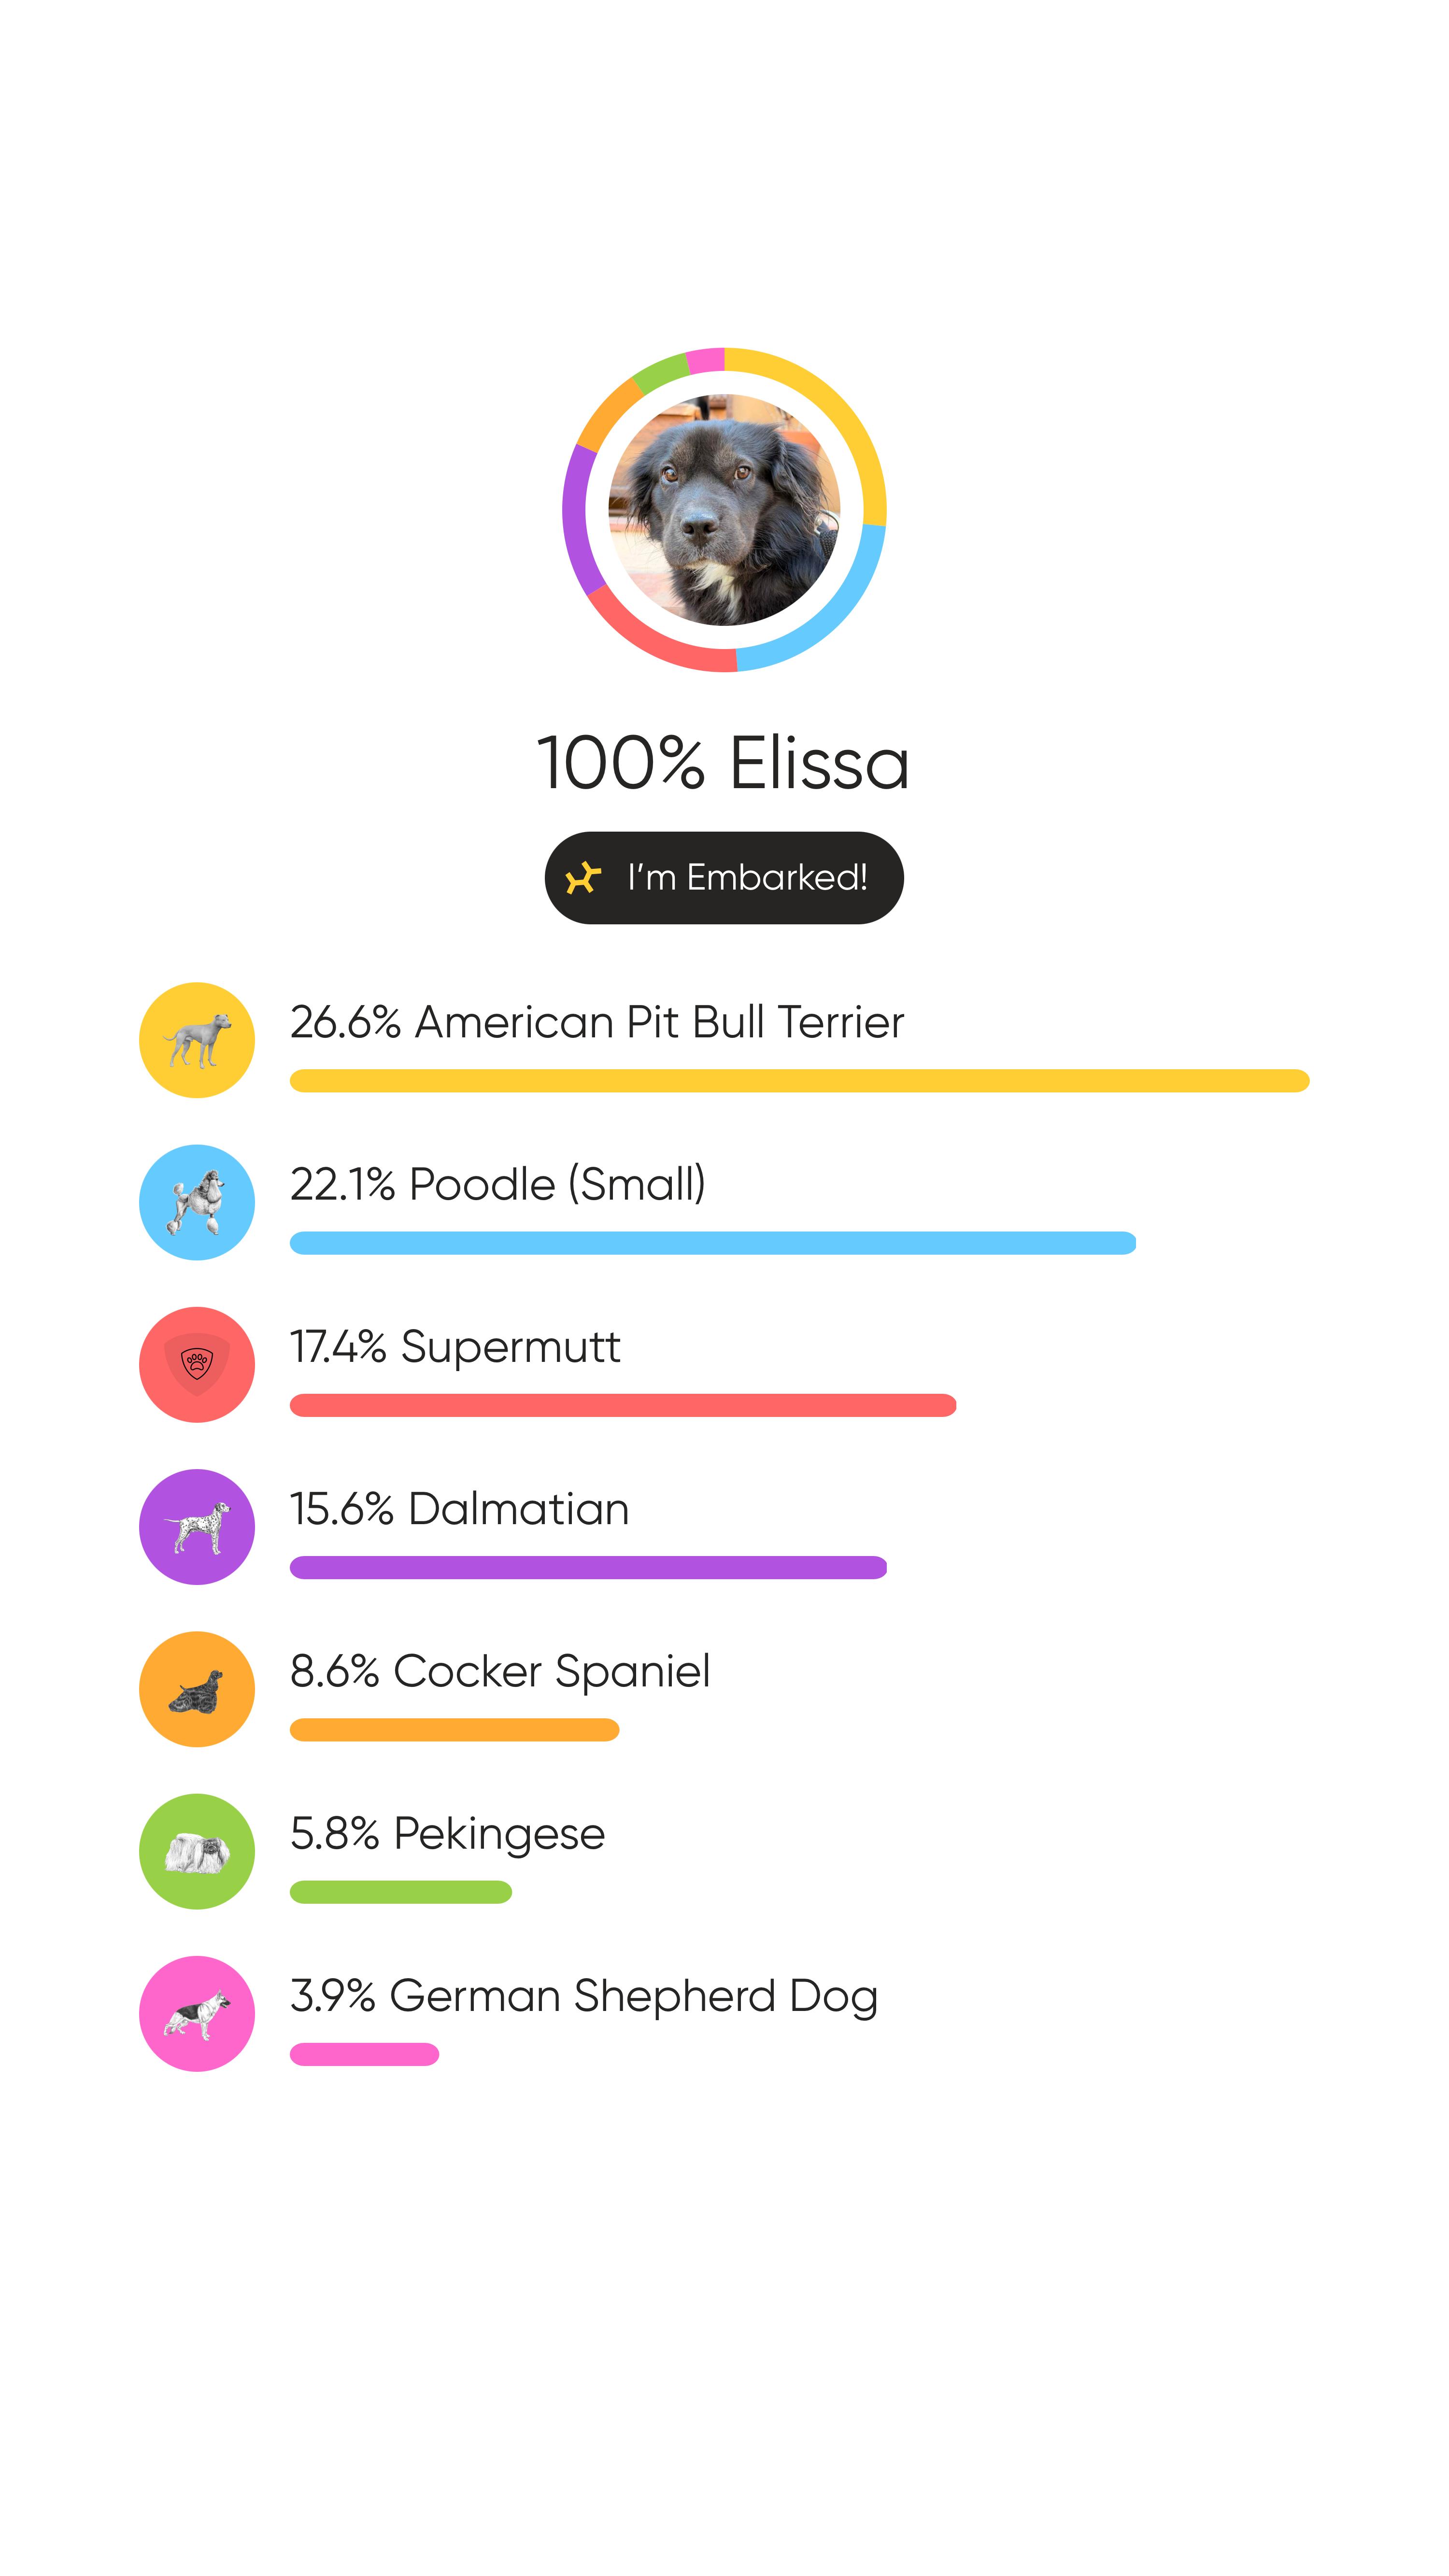Select the green Pekingese breed icon

197,1851
